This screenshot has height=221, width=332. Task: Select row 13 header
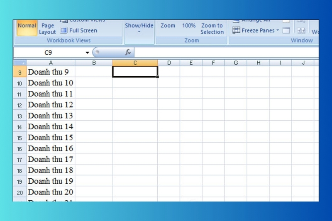(20, 116)
